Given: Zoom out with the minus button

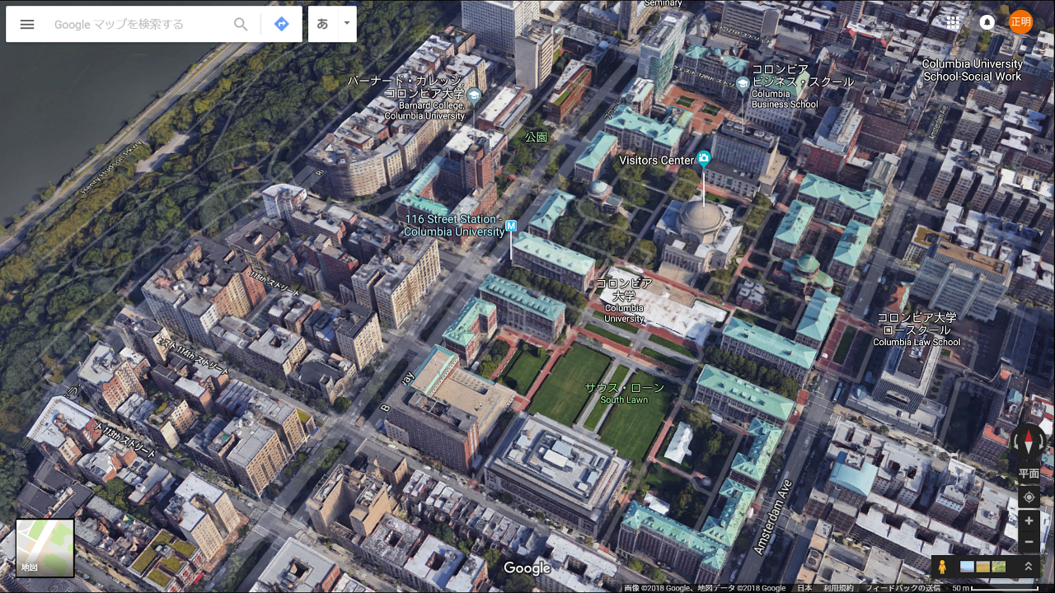Looking at the screenshot, I should [1029, 542].
